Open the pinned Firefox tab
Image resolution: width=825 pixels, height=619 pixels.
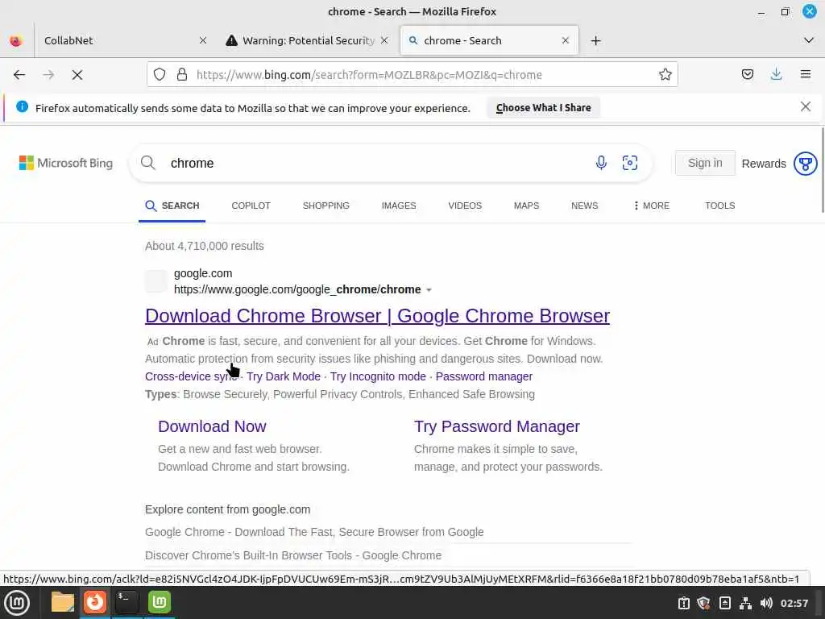click(16, 40)
